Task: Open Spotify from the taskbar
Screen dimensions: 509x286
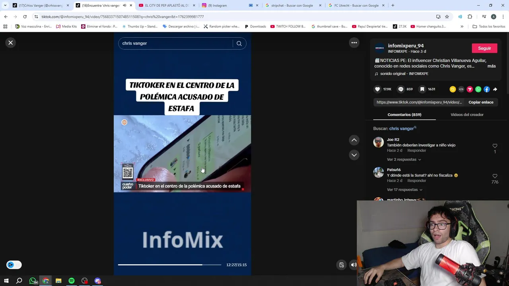Action: [72, 281]
